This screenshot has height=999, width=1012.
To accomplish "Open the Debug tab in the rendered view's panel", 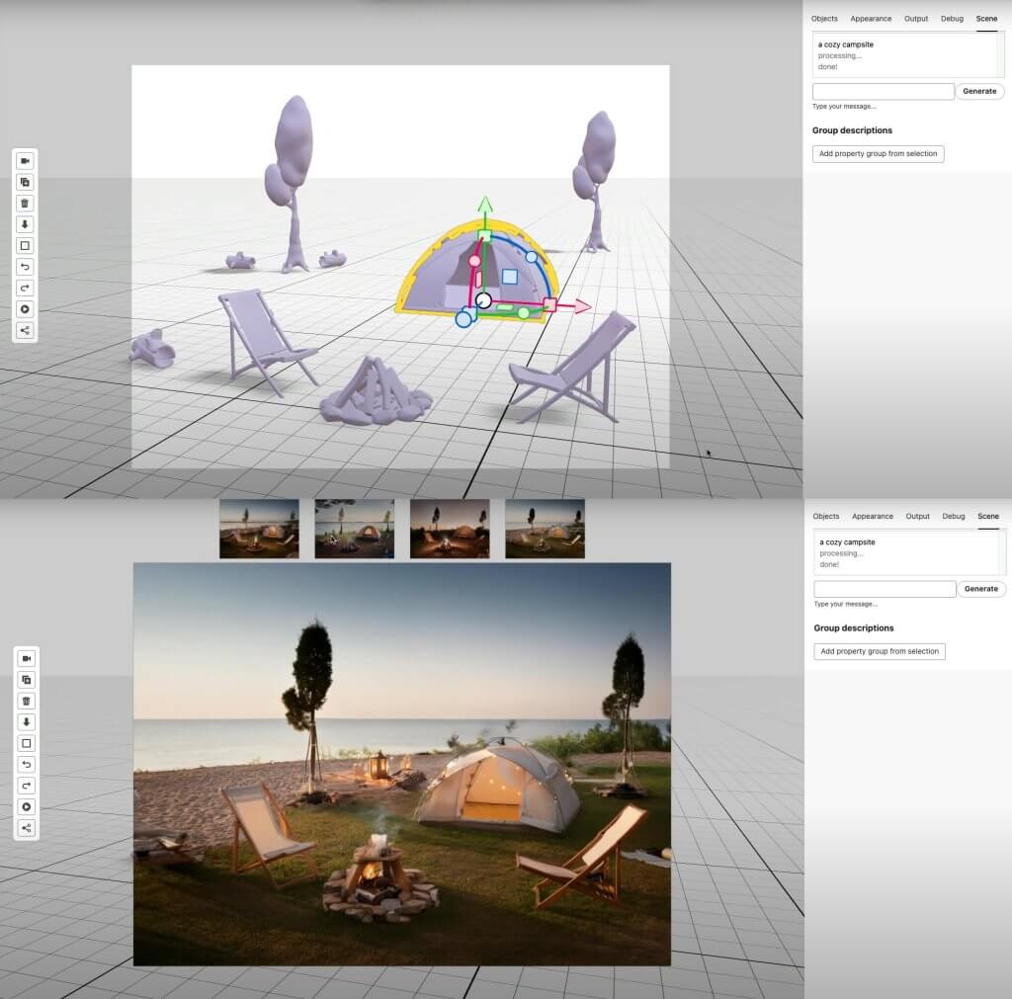I will 954,517.
